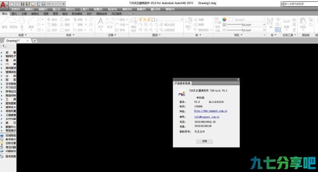This screenshot has height=172, width=318.
Task: Click the ByLayer color swatch box
Action: tap(231, 19)
